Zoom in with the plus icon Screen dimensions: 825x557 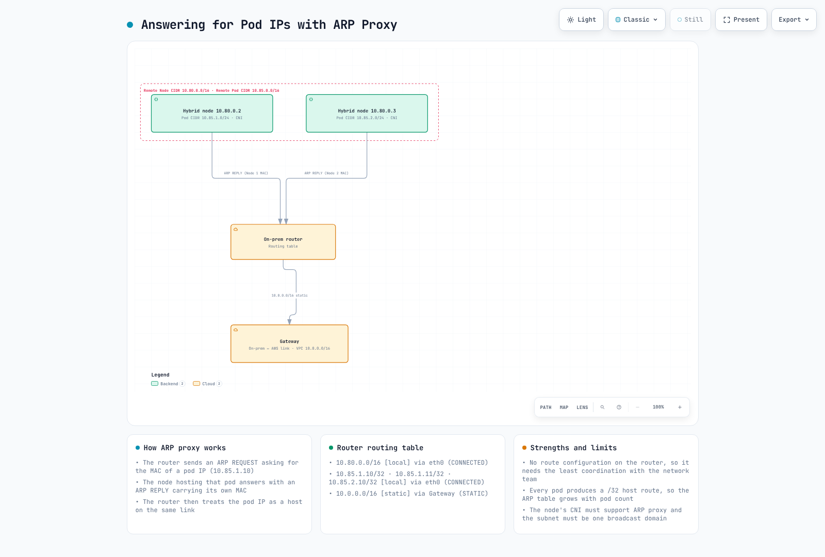680,407
